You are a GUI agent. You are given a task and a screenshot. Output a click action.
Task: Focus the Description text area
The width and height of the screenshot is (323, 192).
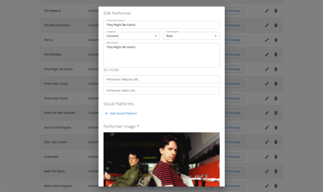161,55
